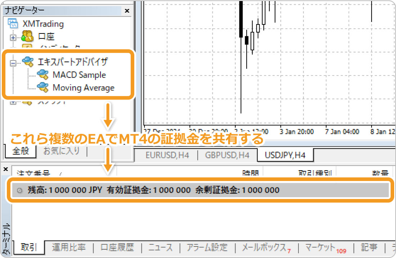This screenshot has width=396, height=258.
Task: Click the 余剰証拠金: 1 000 000 text
Action: [237, 190]
